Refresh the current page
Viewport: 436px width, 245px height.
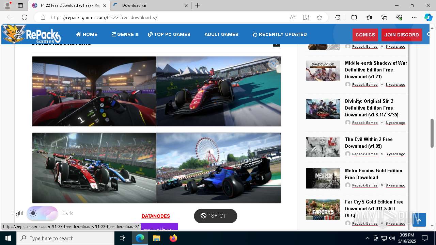25,17
